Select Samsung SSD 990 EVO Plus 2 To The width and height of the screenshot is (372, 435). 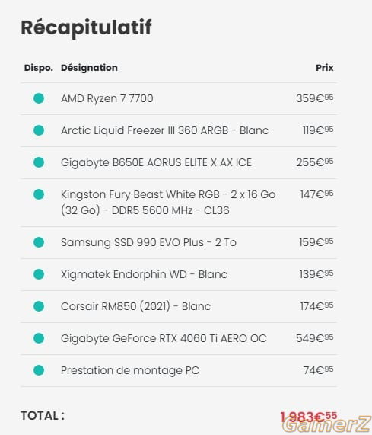coord(148,242)
